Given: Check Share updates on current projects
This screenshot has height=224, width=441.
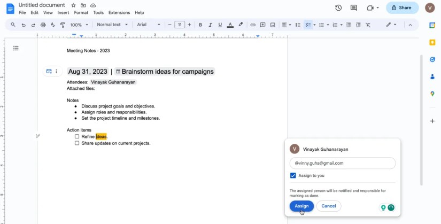Looking at the screenshot, I should point(77,143).
